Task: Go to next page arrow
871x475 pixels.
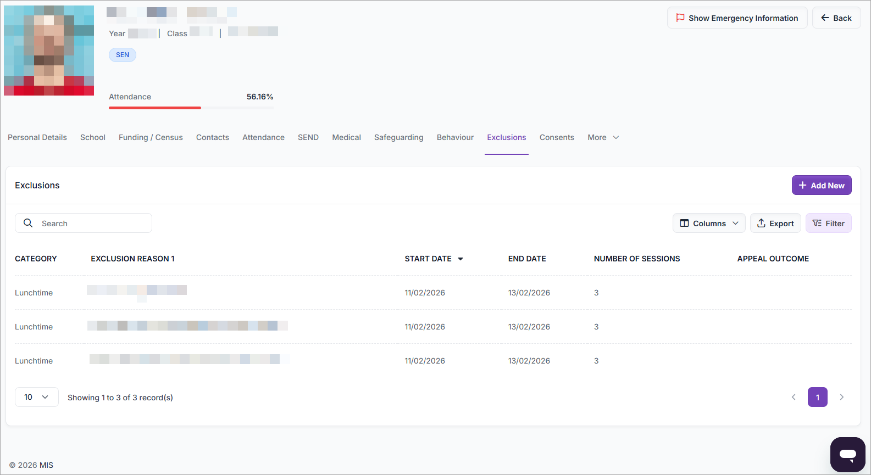Action: click(x=841, y=397)
